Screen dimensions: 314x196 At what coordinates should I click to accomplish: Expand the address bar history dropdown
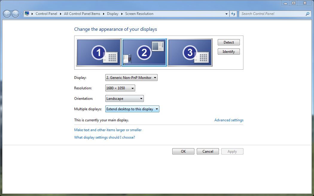coord(226,14)
